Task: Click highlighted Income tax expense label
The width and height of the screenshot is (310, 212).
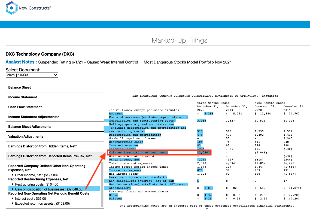Action: (x=125, y=170)
